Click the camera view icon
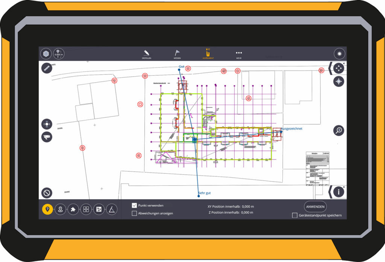385x262 pixels. pos(47,137)
